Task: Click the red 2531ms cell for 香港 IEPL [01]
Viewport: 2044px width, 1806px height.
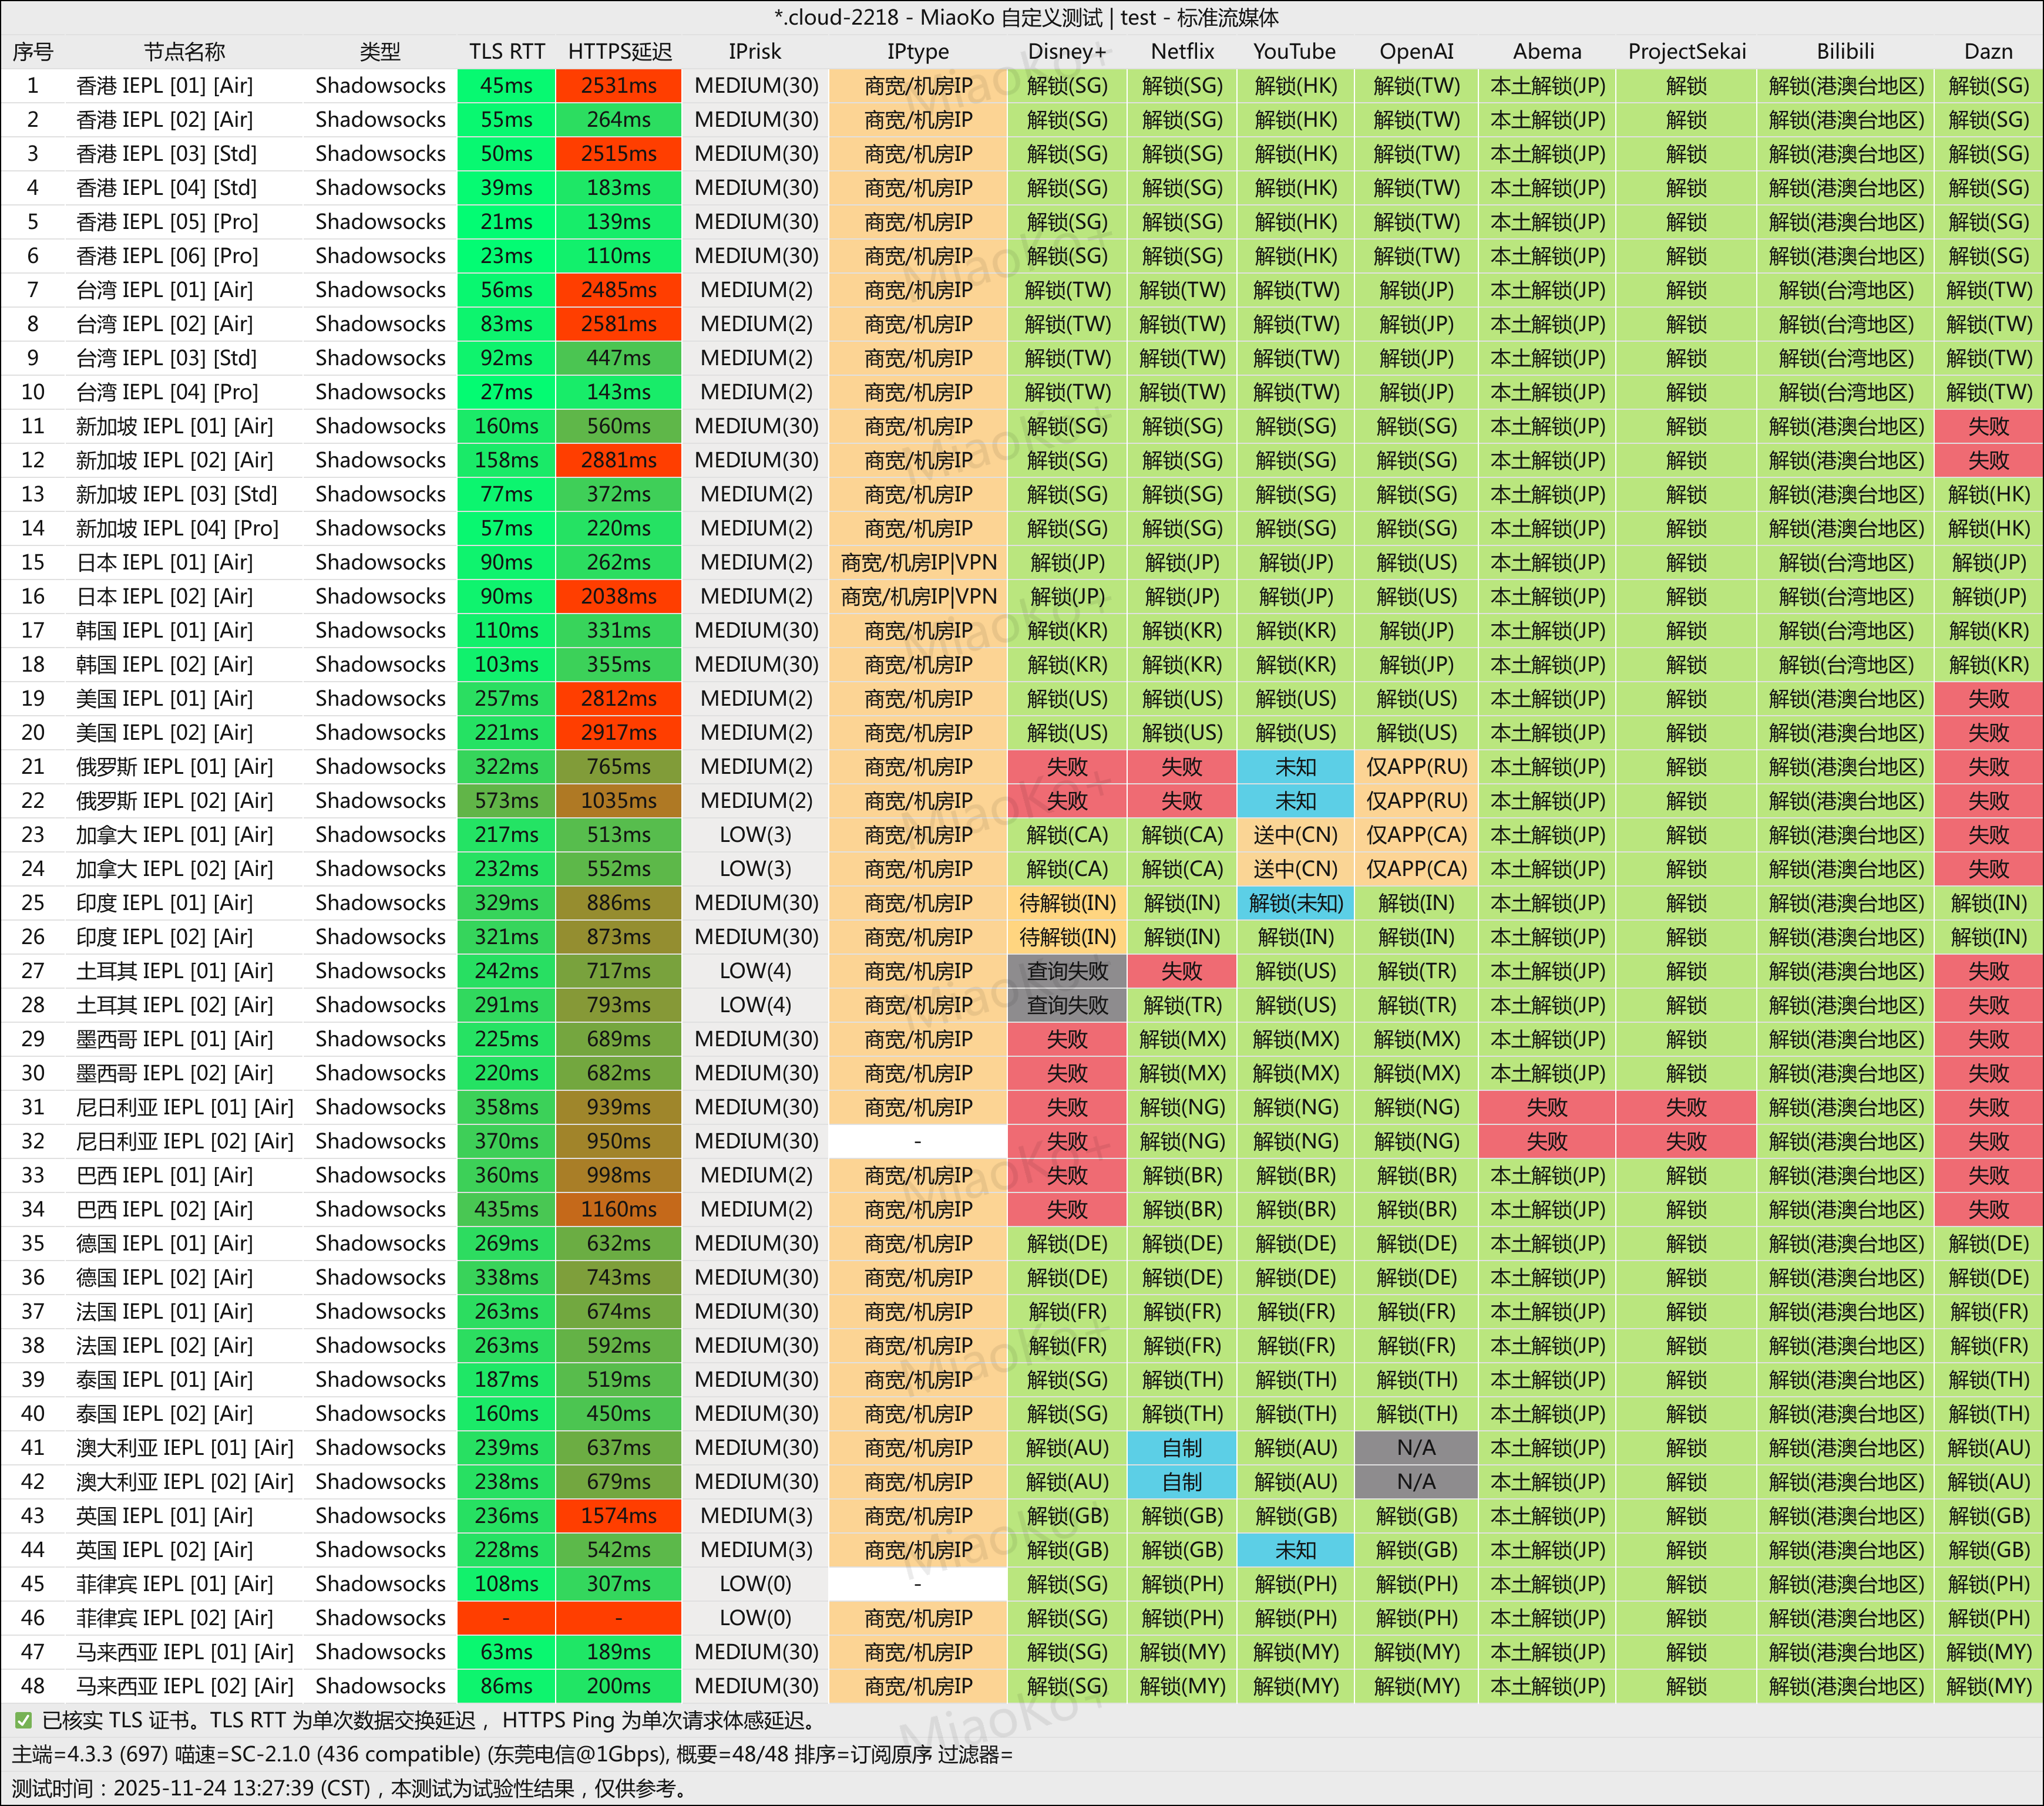Action: click(x=619, y=86)
